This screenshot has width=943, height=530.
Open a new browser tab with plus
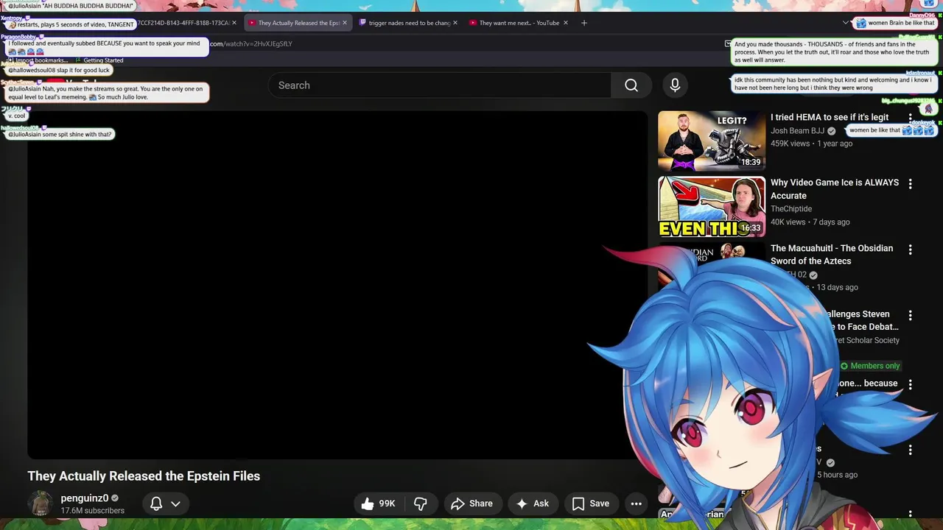pos(583,23)
